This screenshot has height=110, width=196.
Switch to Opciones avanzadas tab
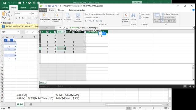[x=77, y=10]
